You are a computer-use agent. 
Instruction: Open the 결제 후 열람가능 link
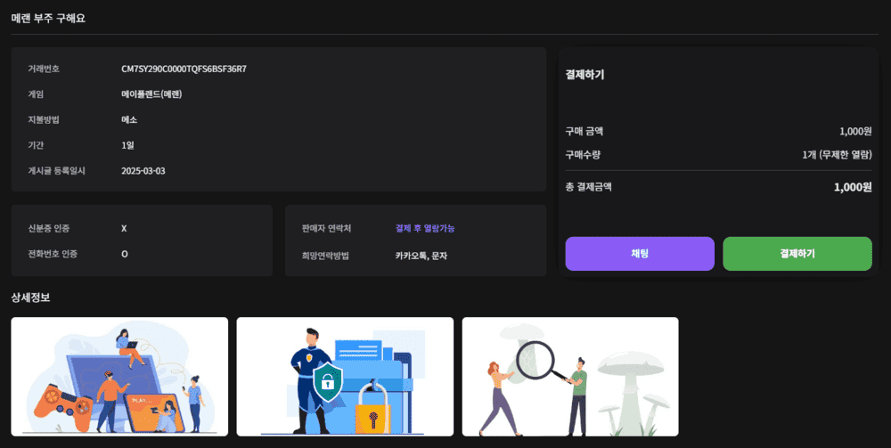point(425,229)
